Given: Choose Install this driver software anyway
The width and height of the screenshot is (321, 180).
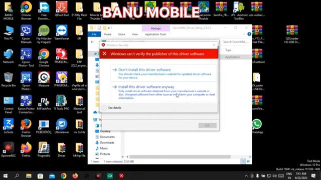Looking at the screenshot, I should tap(164, 92).
